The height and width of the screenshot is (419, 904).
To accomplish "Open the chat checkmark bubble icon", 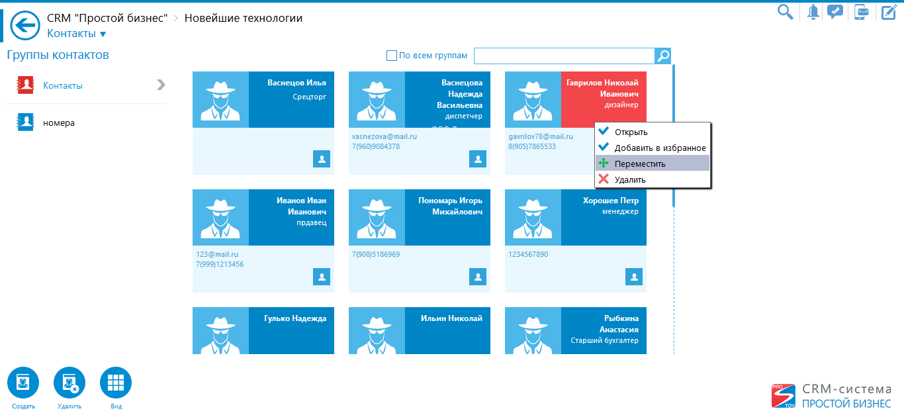I will [x=835, y=12].
